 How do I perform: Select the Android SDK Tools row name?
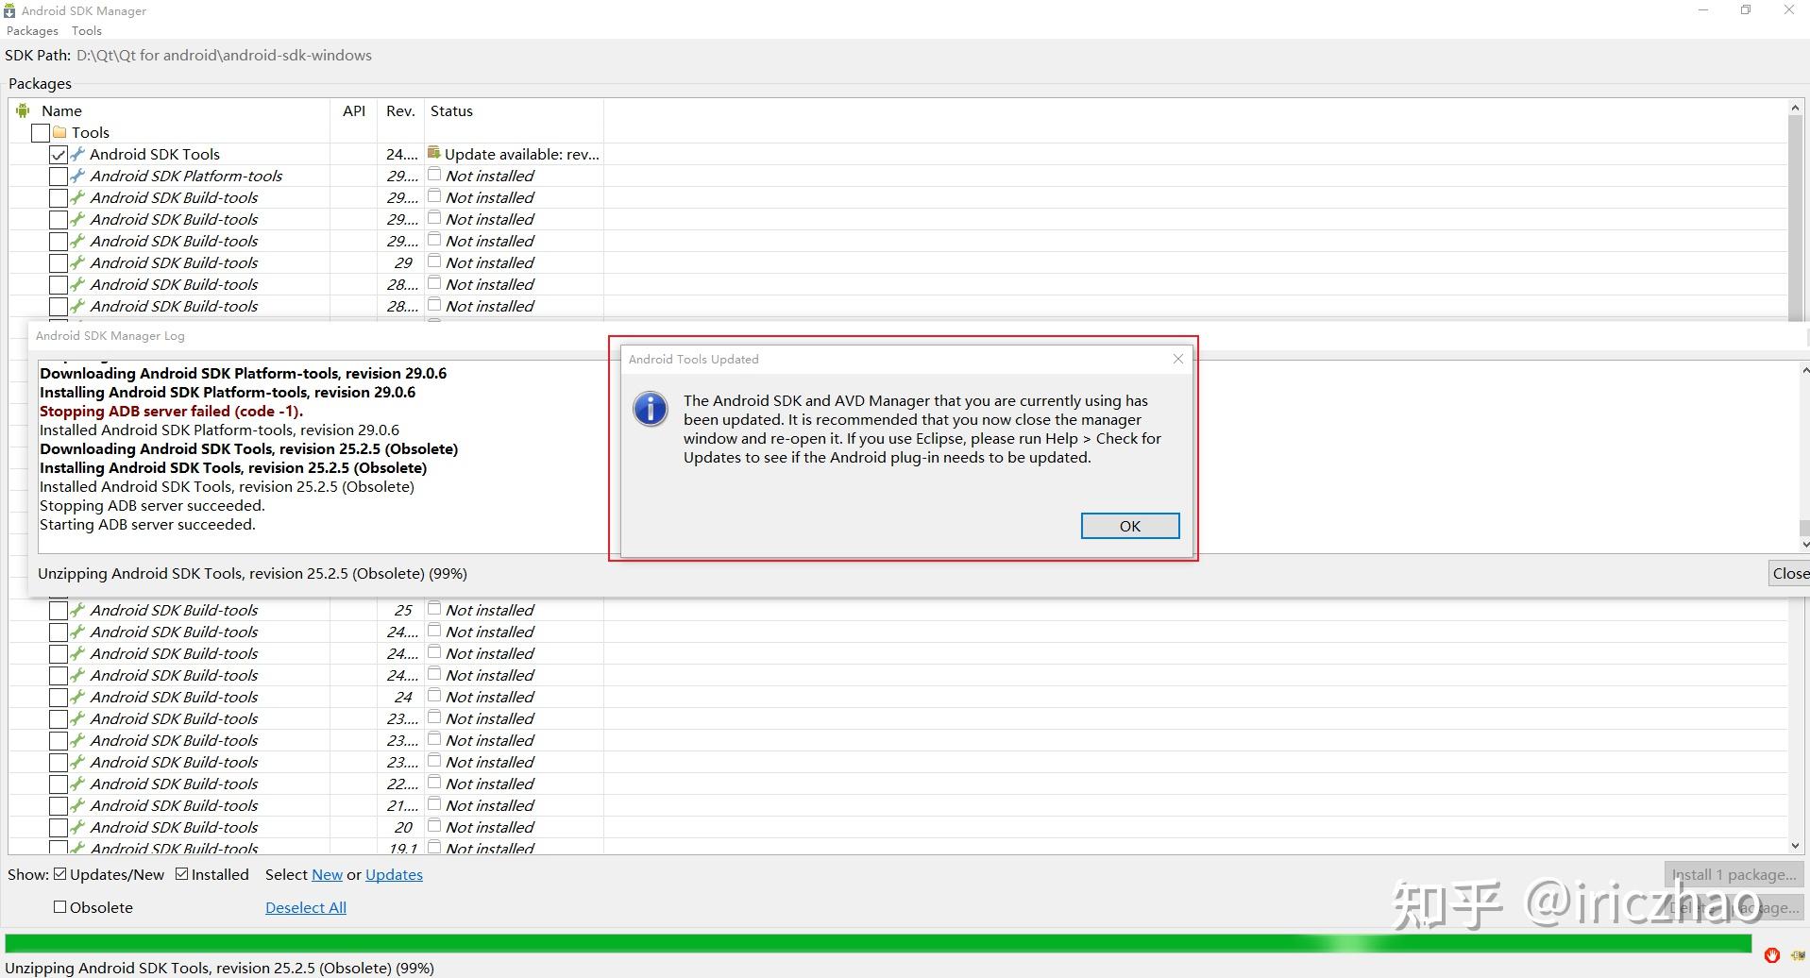click(155, 155)
